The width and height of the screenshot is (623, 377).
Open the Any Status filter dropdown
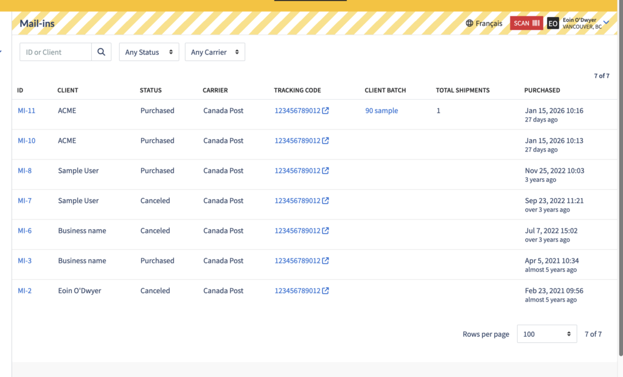pos(149,52)
